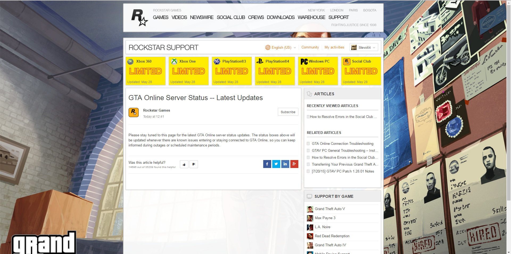The height and width of the screenshot is (254, 511).
Task: Open Red Dead Redemption support
Action: click(332, 236)
